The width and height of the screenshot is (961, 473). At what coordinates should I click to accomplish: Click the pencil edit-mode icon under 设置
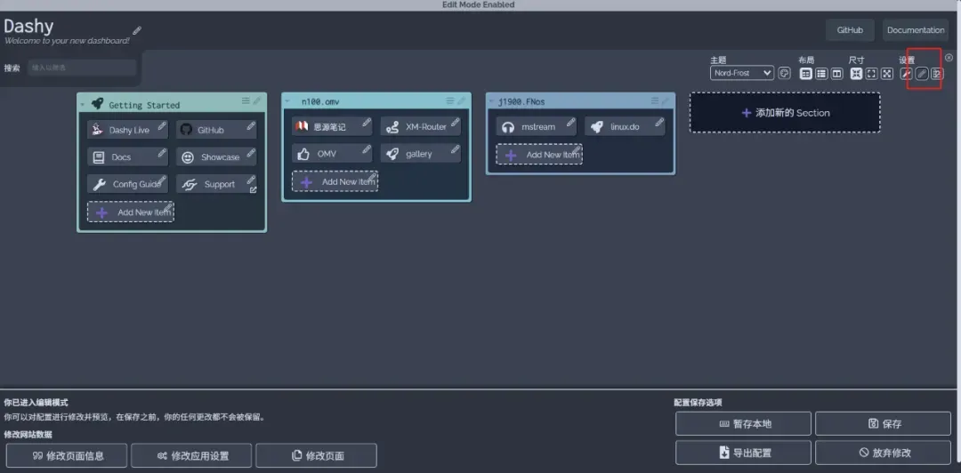tap(921, 74)
